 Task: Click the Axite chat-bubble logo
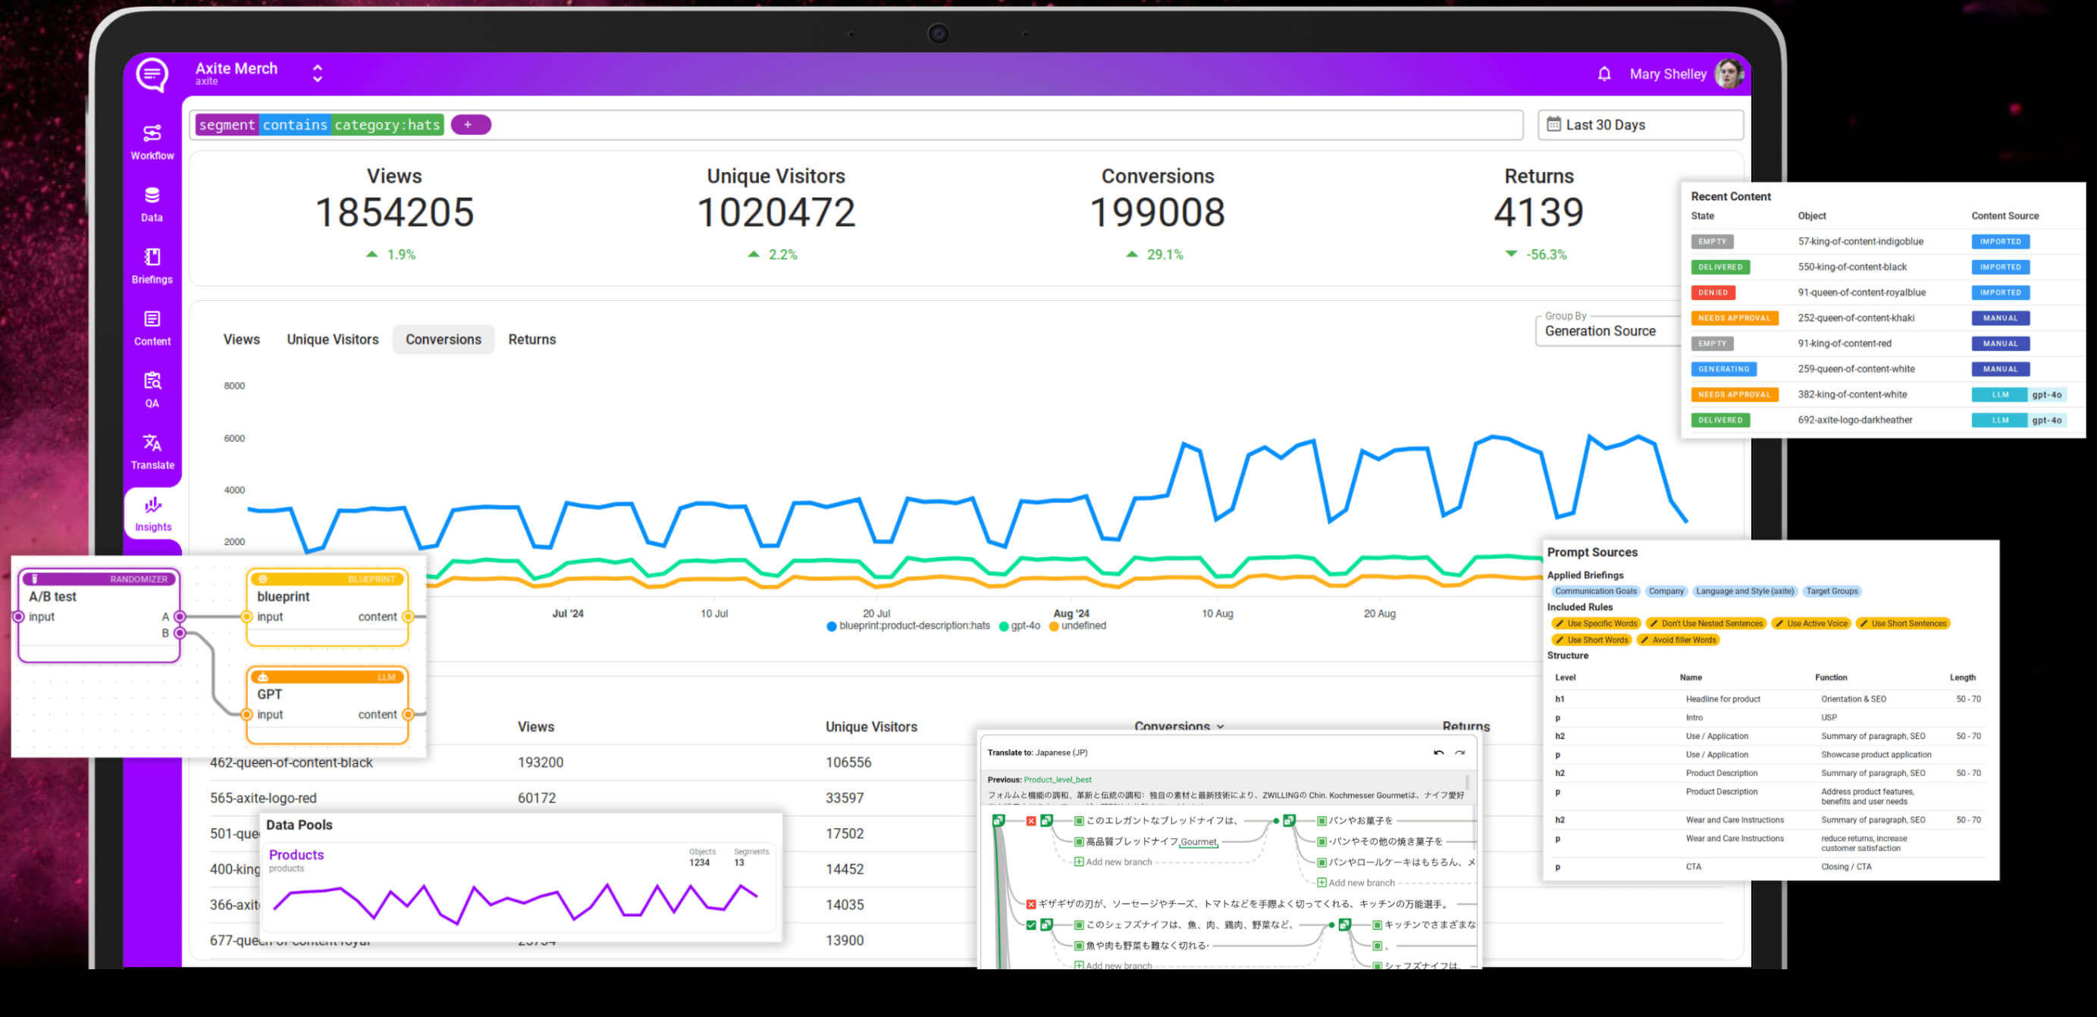[152, 75]
